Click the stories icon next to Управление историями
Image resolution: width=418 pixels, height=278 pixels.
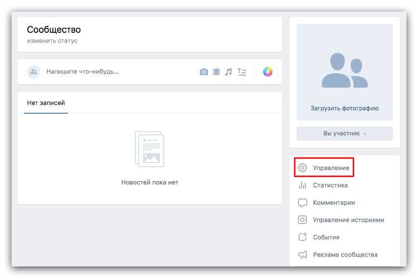click(x=302, y=220)
